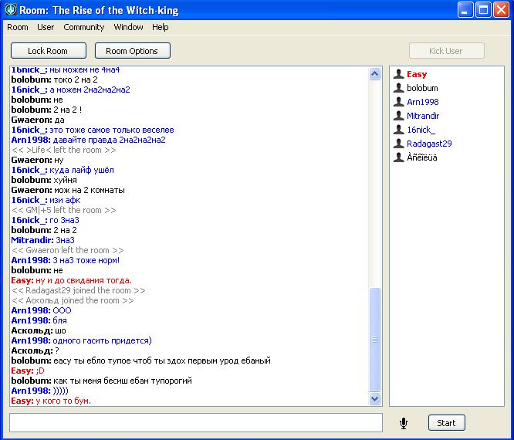Click the Start button
The image size is (514, 440).
(447, 423)
